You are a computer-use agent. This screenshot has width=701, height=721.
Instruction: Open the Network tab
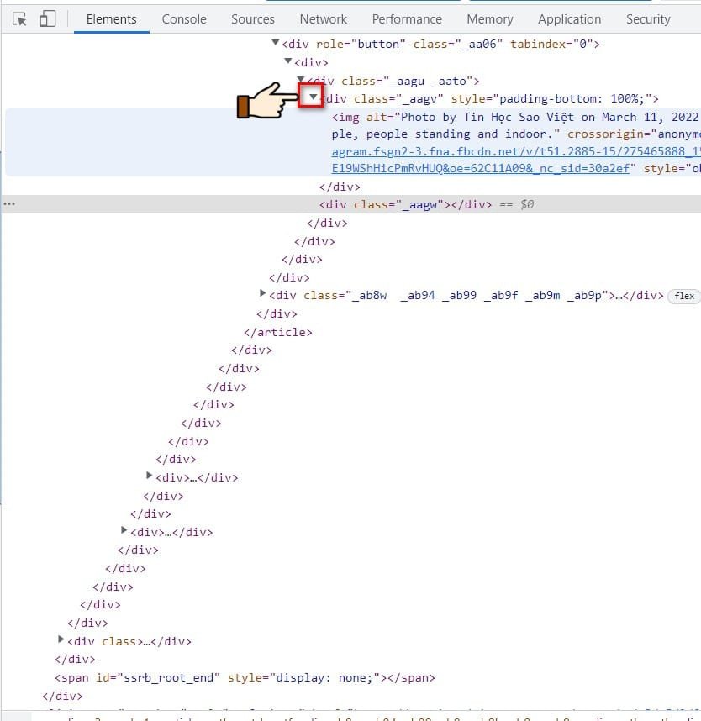pos(323,18)
